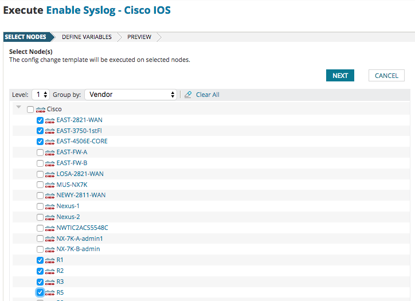
Task: Click the Cisco icon next to R1
Action: pos(50,260)
